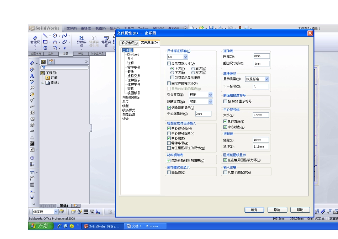Image resolution: width=338 pixels, height=239 pixels.
Task: Click the 帮助 button
Action: point(300,210)
